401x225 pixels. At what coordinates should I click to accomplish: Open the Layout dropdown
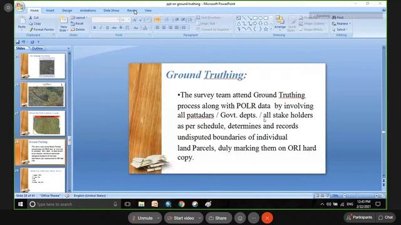coord(80,17)
